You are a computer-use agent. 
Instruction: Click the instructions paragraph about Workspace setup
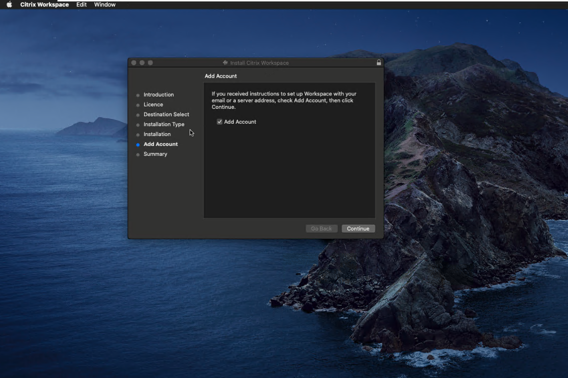[x=284, y=100]
